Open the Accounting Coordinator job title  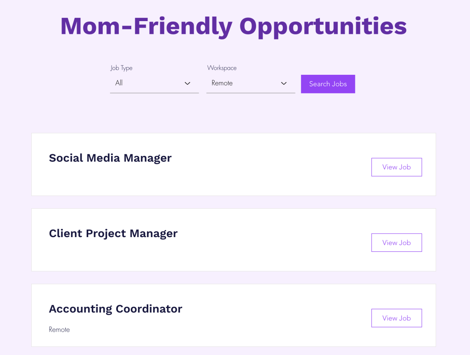click(115, 309)
